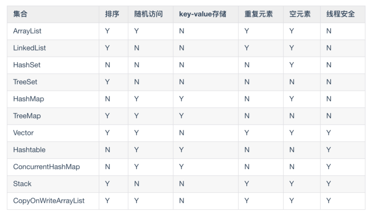Viewport: 366px width, 214px height.
Task: Select the key-value存储 column header
Action: point(203,14)
